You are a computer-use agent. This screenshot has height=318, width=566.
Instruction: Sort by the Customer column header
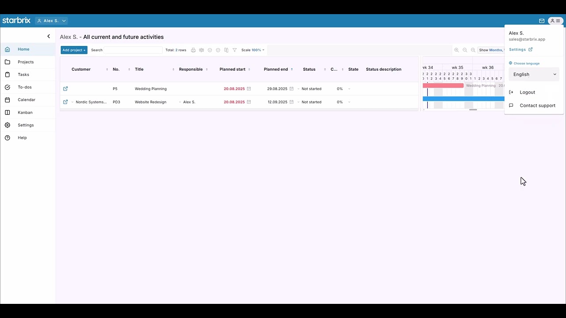(81, 69)
